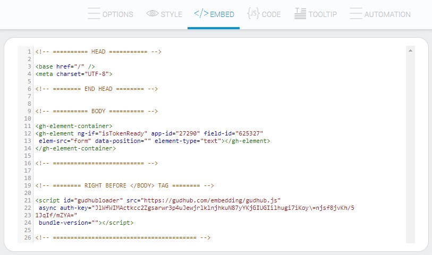
Task: Click the </> icon of the Embed tab
Action: (201, 14)
